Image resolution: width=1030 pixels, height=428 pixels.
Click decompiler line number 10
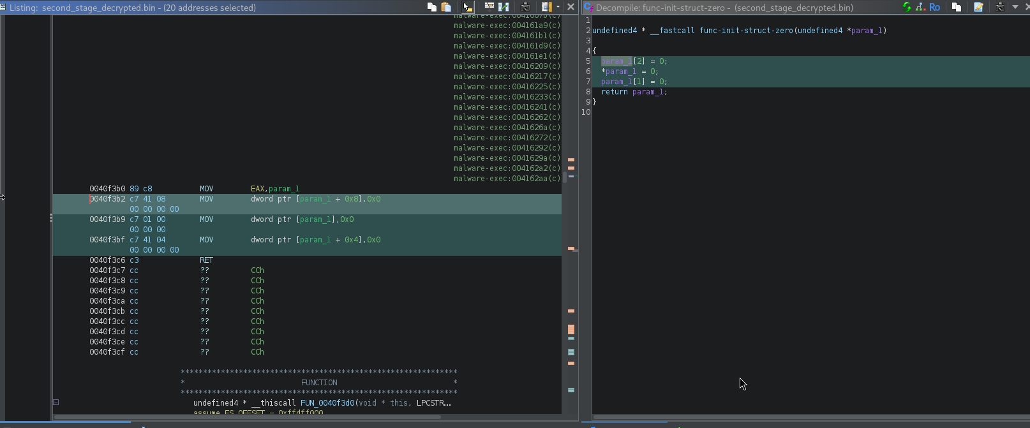coord(586,112)
